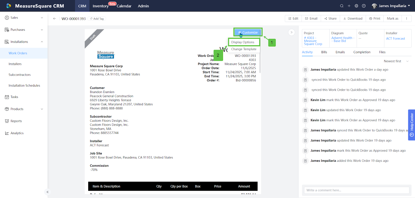This screenshot has height=198, width=415.
Task: Open the Bills tab
Action: click(324, 52)
